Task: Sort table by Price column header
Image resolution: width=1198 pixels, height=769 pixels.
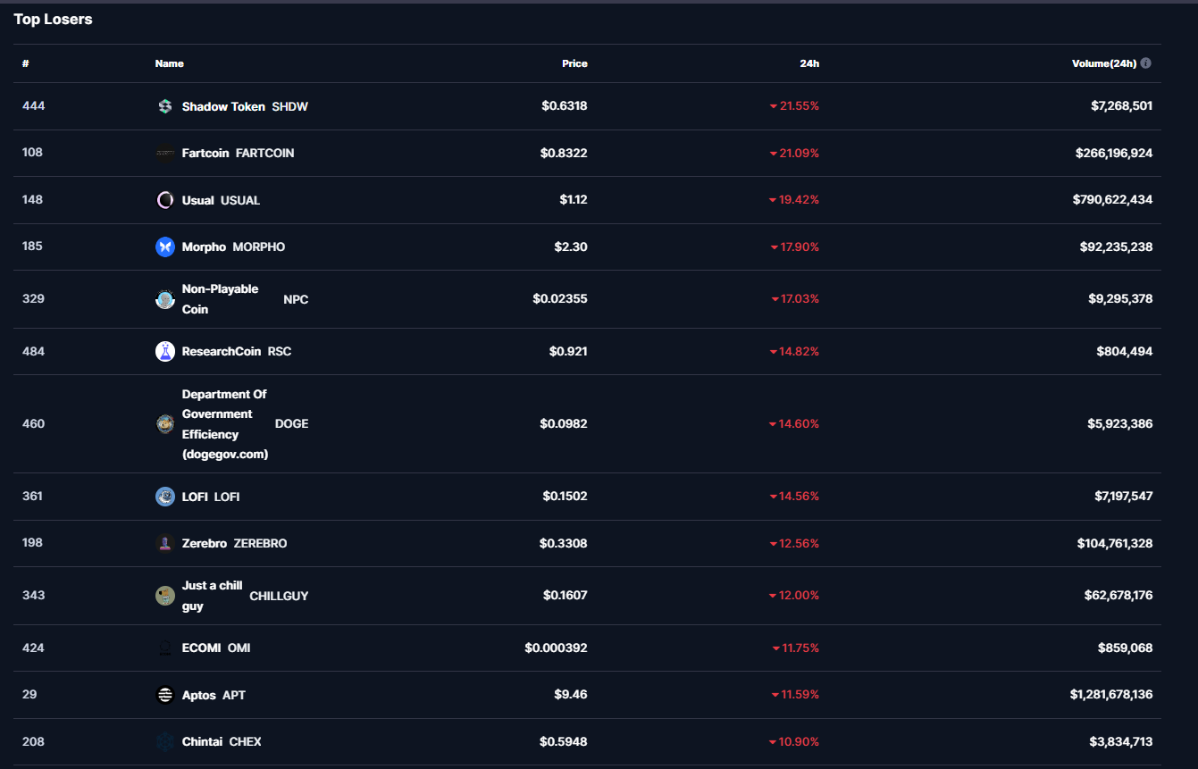Action: 574,63
